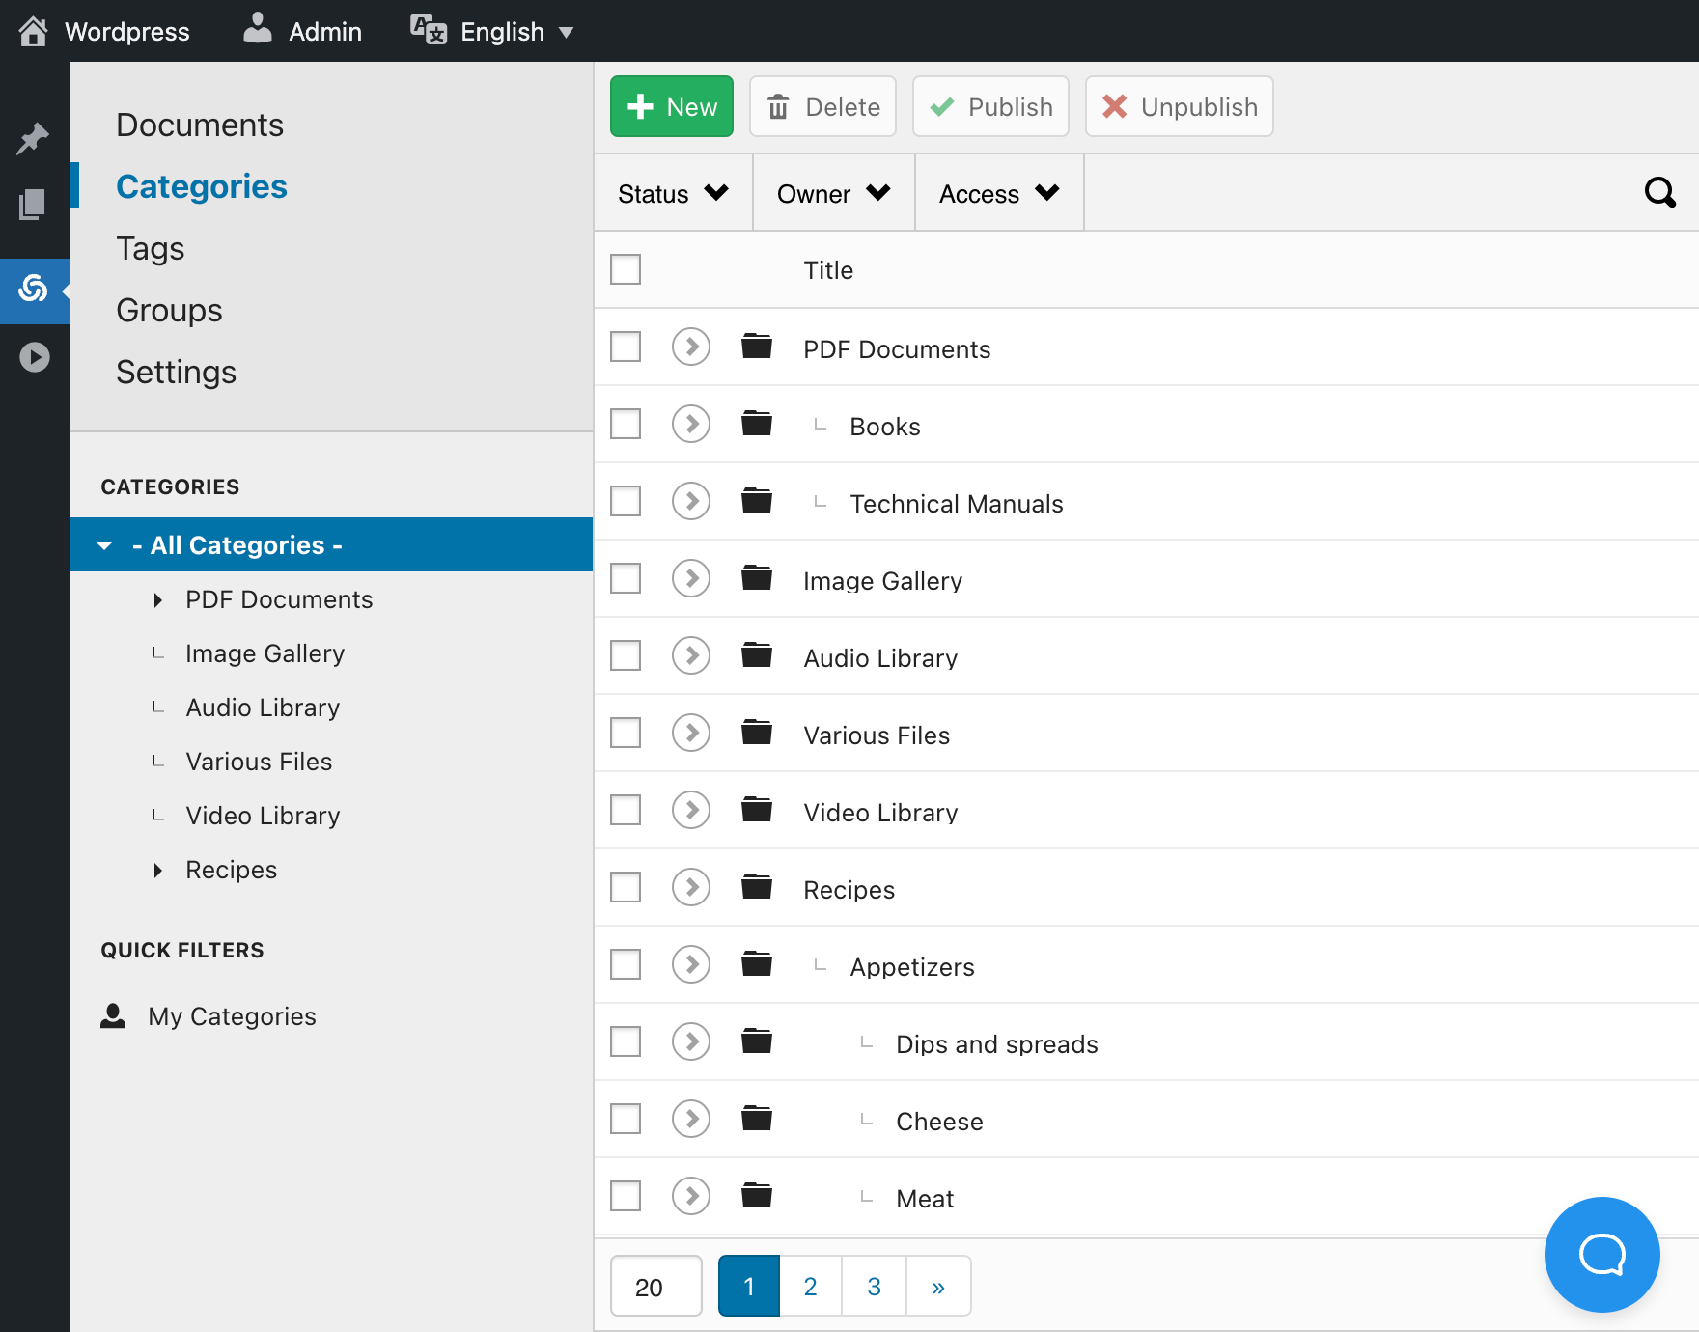Expand Recipes in the categories tree
This screenshot has width=1699, height=1332.
158,870
